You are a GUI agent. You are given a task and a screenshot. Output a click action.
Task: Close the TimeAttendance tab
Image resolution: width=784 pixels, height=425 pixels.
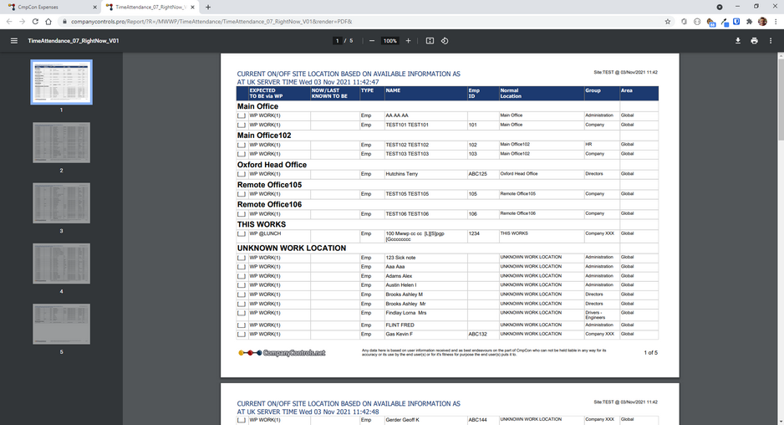click(x=192, y=7)
